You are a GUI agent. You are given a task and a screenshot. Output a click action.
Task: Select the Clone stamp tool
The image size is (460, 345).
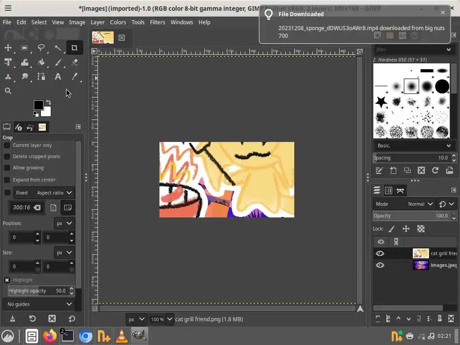click(x=8, y=76)
